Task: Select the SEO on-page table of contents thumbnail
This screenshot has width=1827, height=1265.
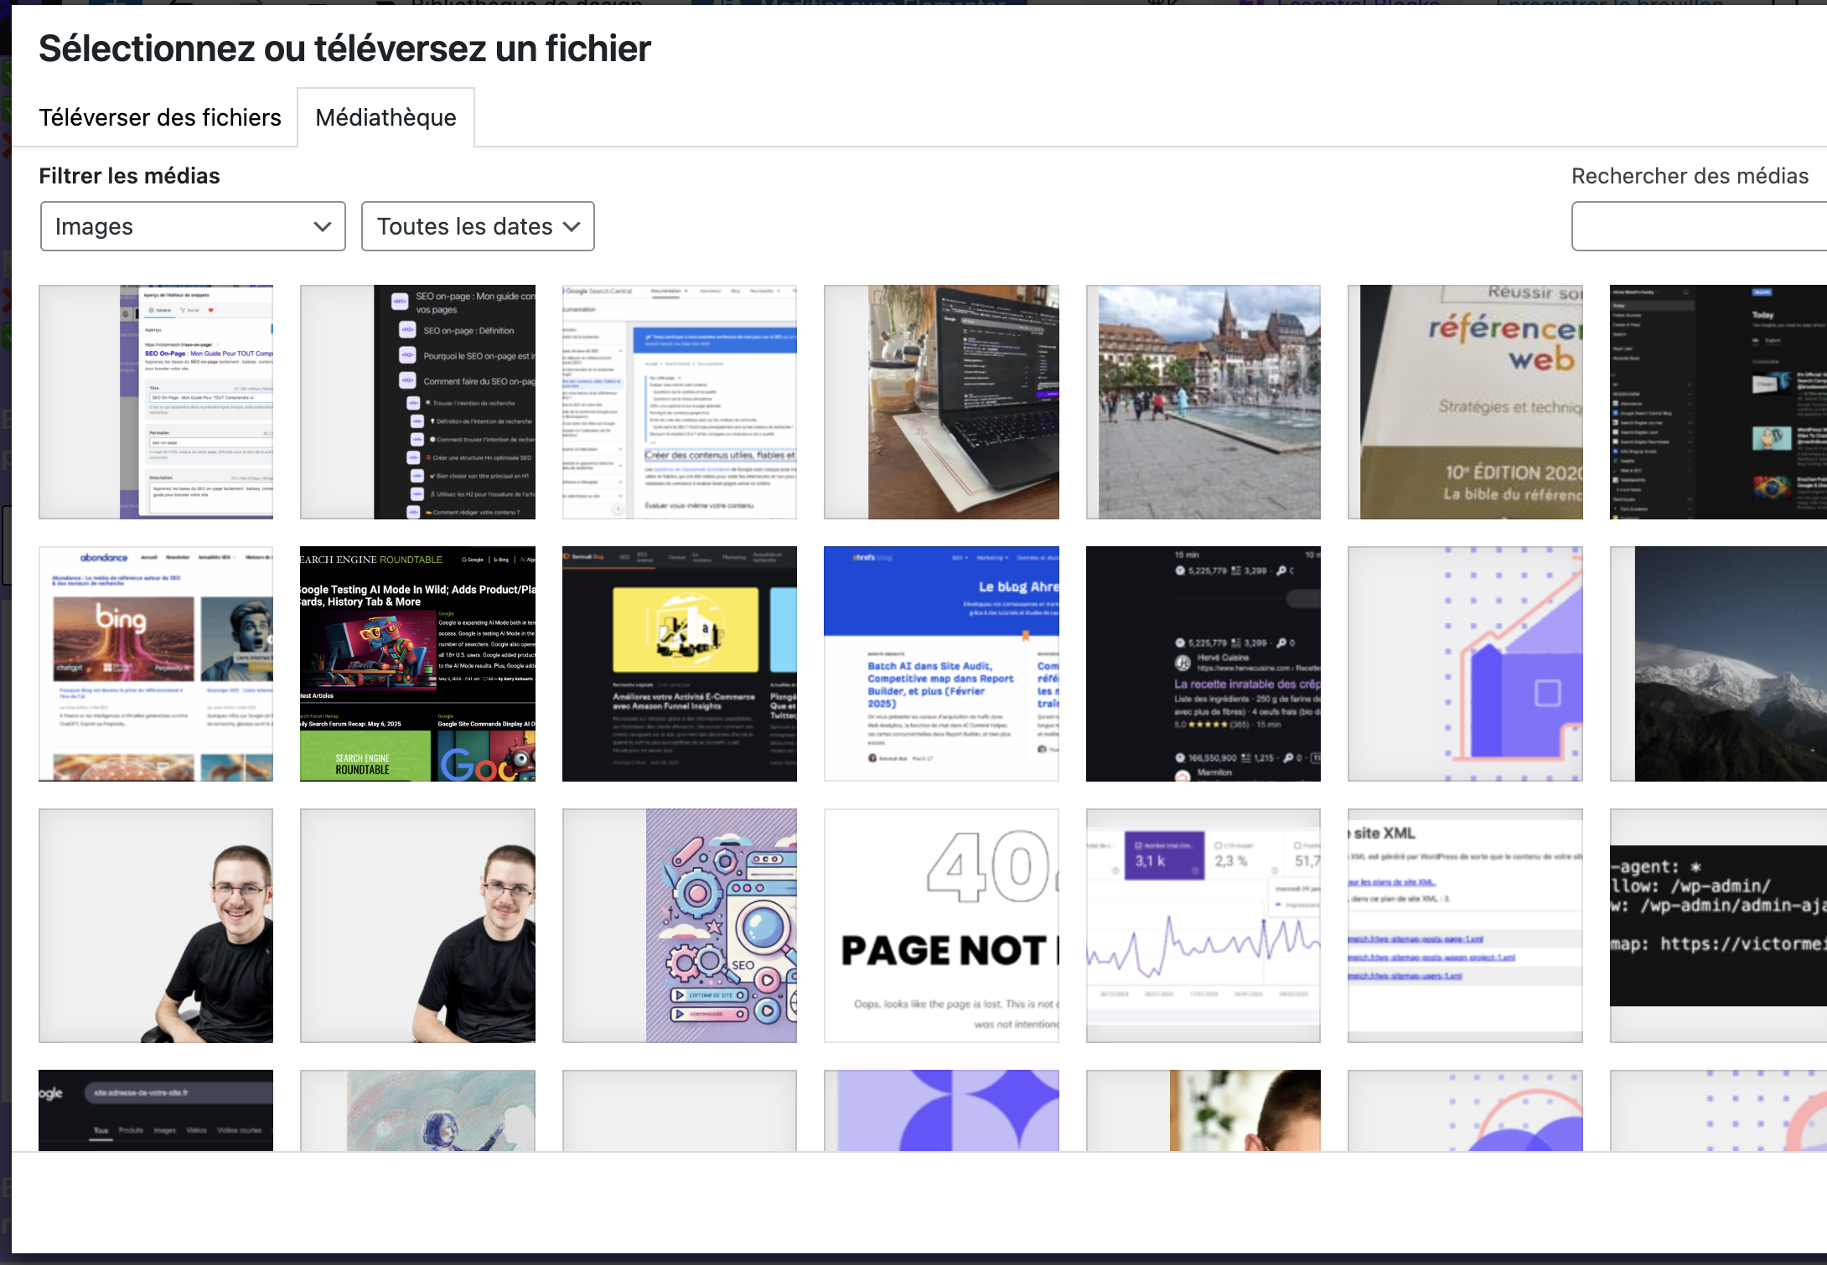Action: [x=417, y=402]
